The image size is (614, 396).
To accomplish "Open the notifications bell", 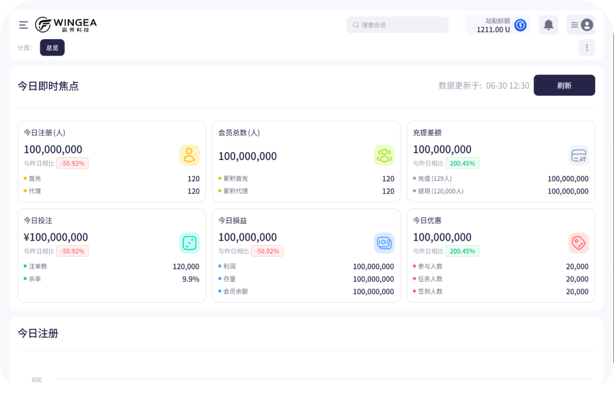I will click(548, 25).
